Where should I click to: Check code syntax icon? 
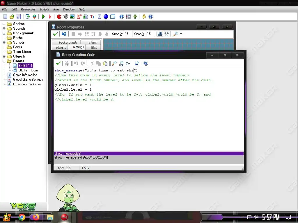click(137, 63)
